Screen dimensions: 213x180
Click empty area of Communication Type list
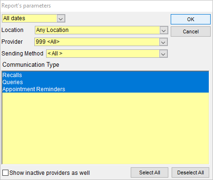pyautogui.click(x=105, y=128)
